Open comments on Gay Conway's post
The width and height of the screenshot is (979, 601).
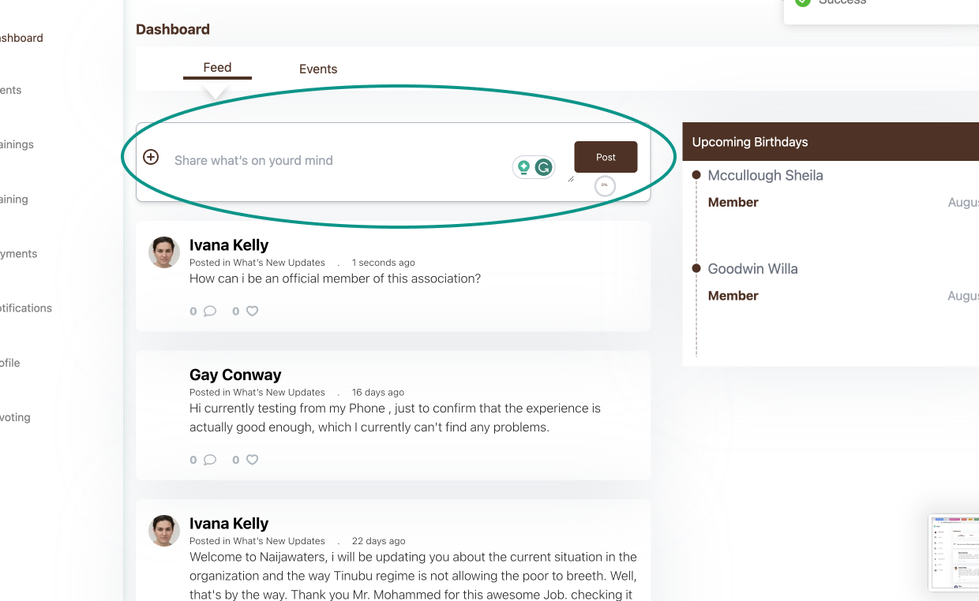pyautogui.click(x=209, y=460)
